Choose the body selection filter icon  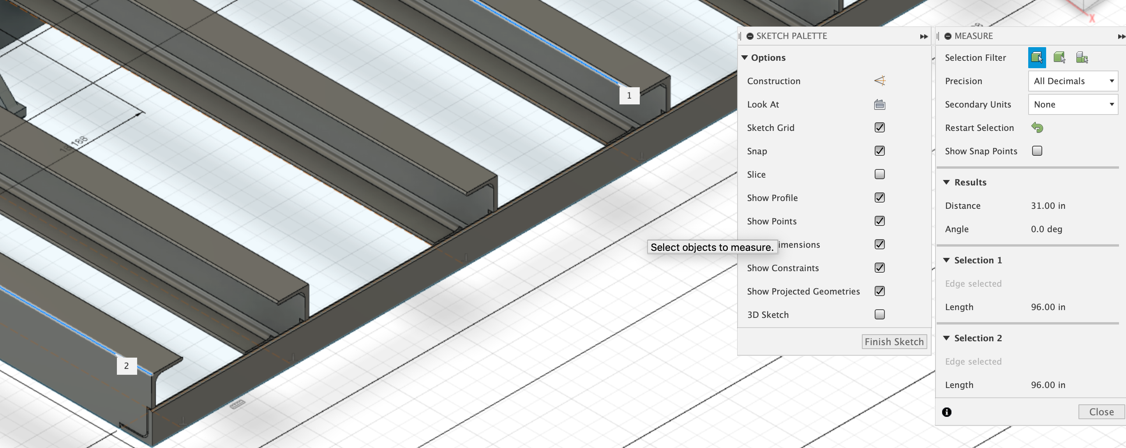tap(1059, 58)
